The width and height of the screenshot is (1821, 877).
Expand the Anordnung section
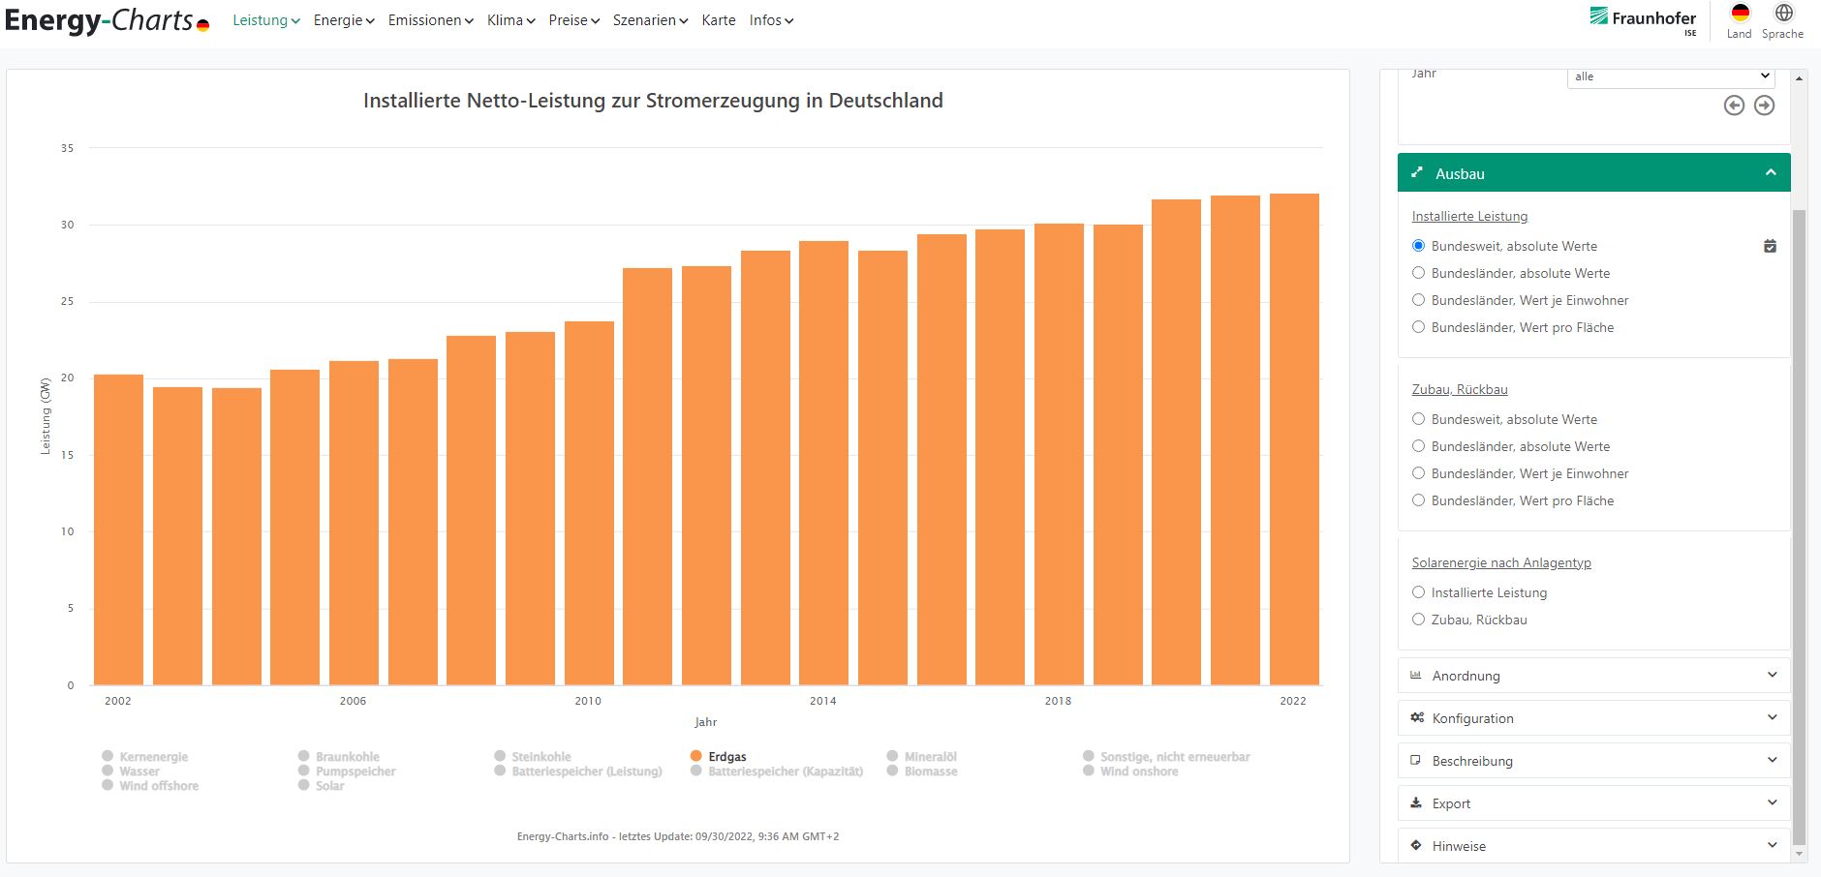click(1594, 676)
